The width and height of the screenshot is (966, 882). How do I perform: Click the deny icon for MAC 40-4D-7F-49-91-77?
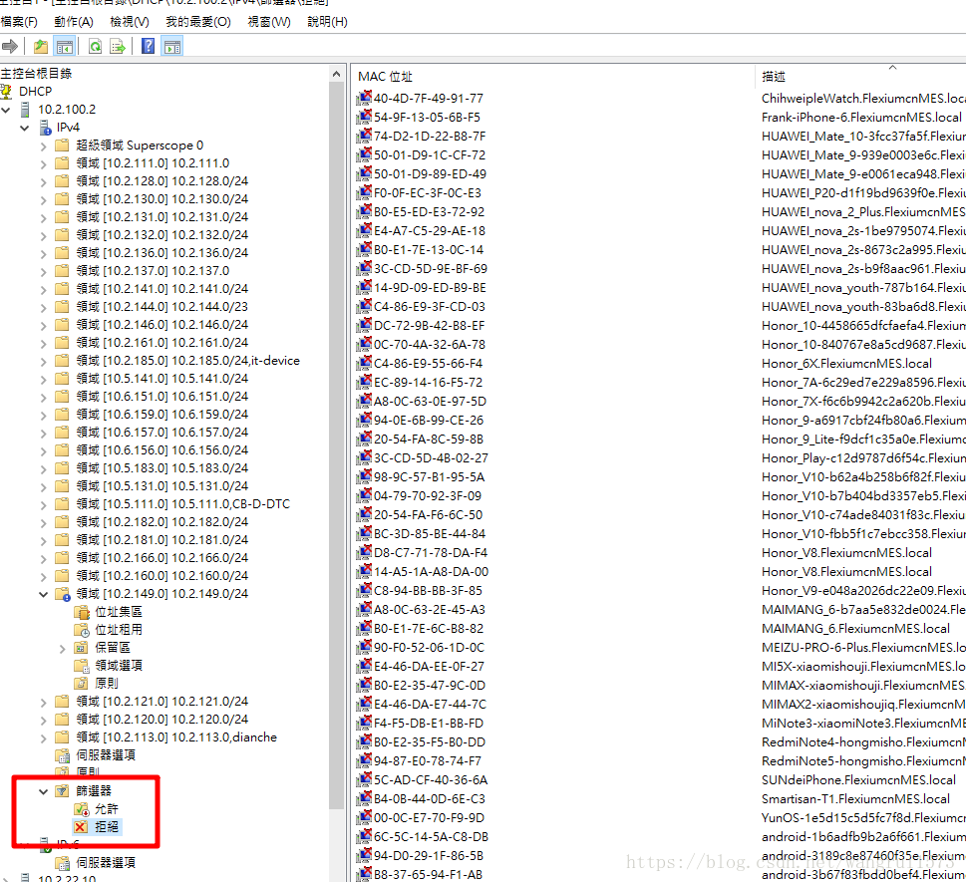365,98
